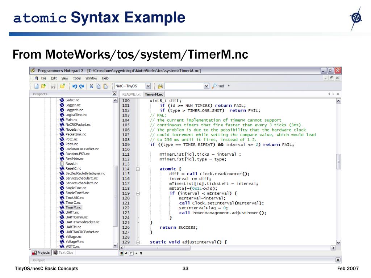
Task: Click the Copy toolbar icon
Action: [x=98, y=86]
